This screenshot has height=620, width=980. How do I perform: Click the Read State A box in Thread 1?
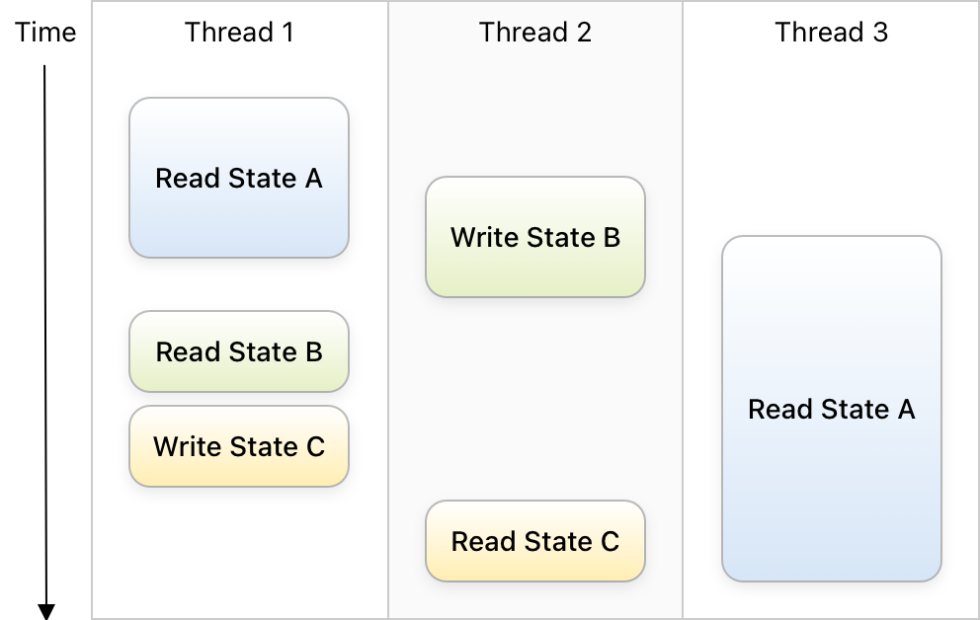click(239, 178)
